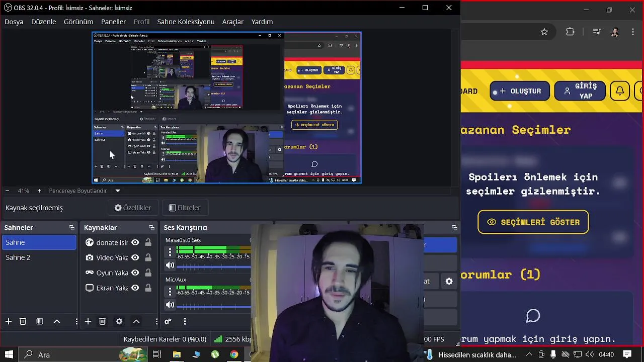Add a new source in Kaynaklar panel

pyautogui.click(x=88, y=321)
